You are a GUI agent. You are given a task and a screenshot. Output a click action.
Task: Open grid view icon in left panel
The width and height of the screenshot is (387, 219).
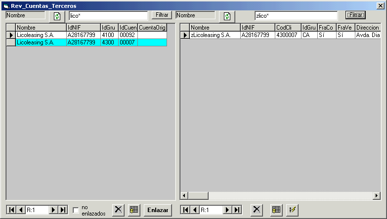[133, 210]
